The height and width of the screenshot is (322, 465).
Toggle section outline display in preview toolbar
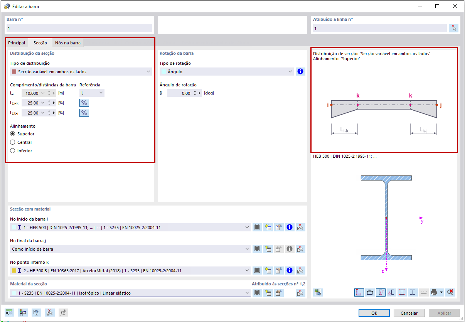tap(359, 292)
